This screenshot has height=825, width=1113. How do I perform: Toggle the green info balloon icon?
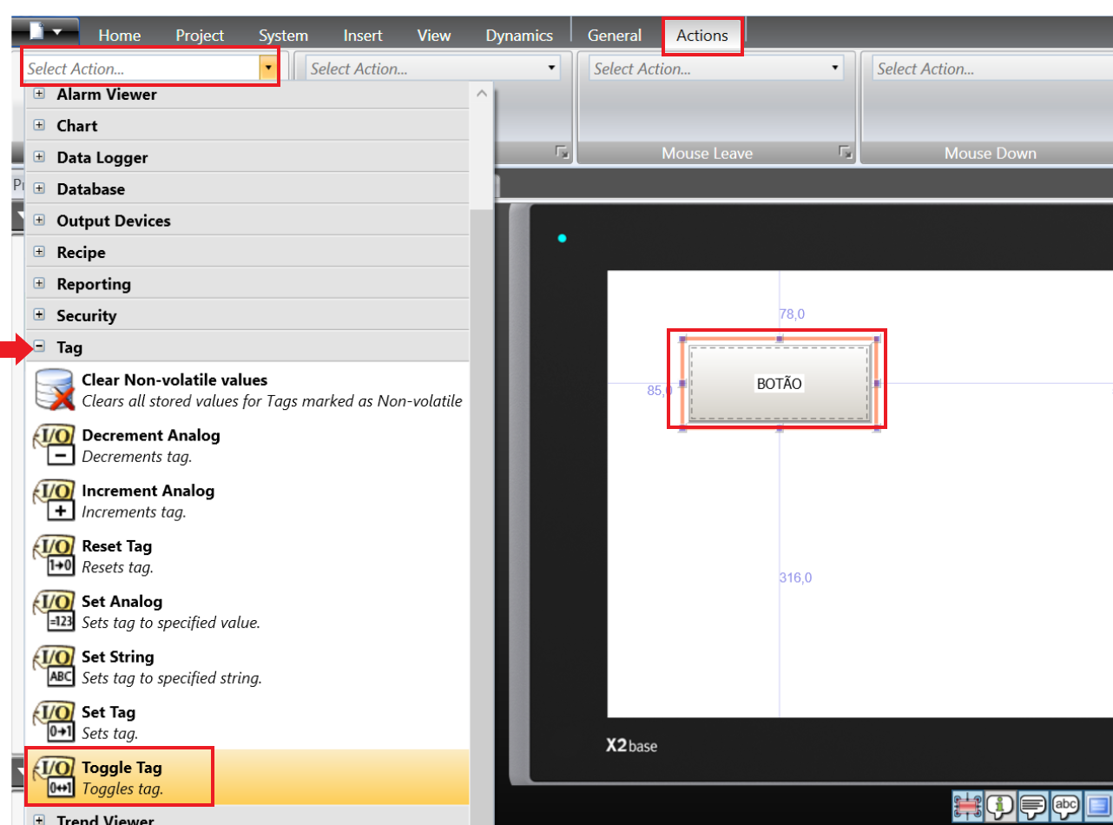pyautogui.click(x=999, y=807)
